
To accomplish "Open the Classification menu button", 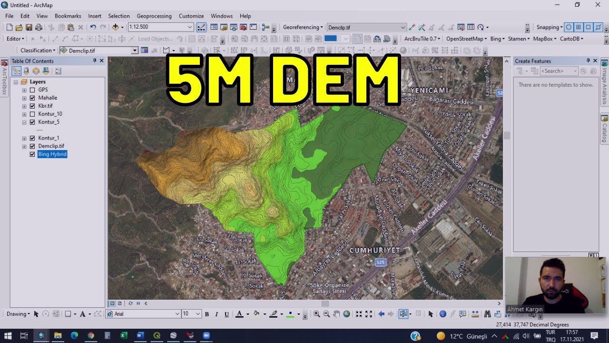I will (x=38, y=50).
